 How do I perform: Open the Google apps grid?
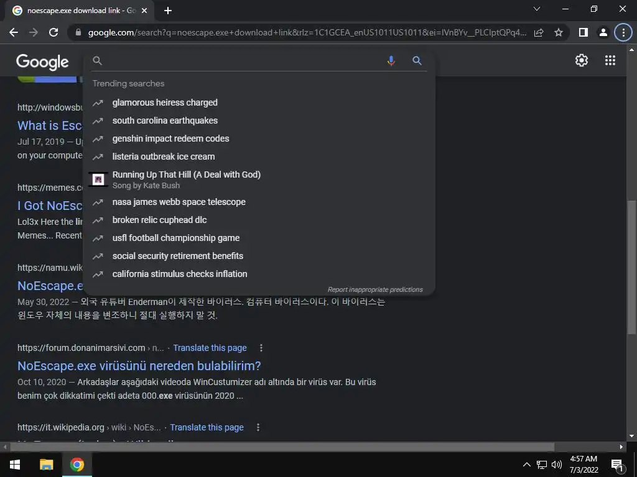610,60
